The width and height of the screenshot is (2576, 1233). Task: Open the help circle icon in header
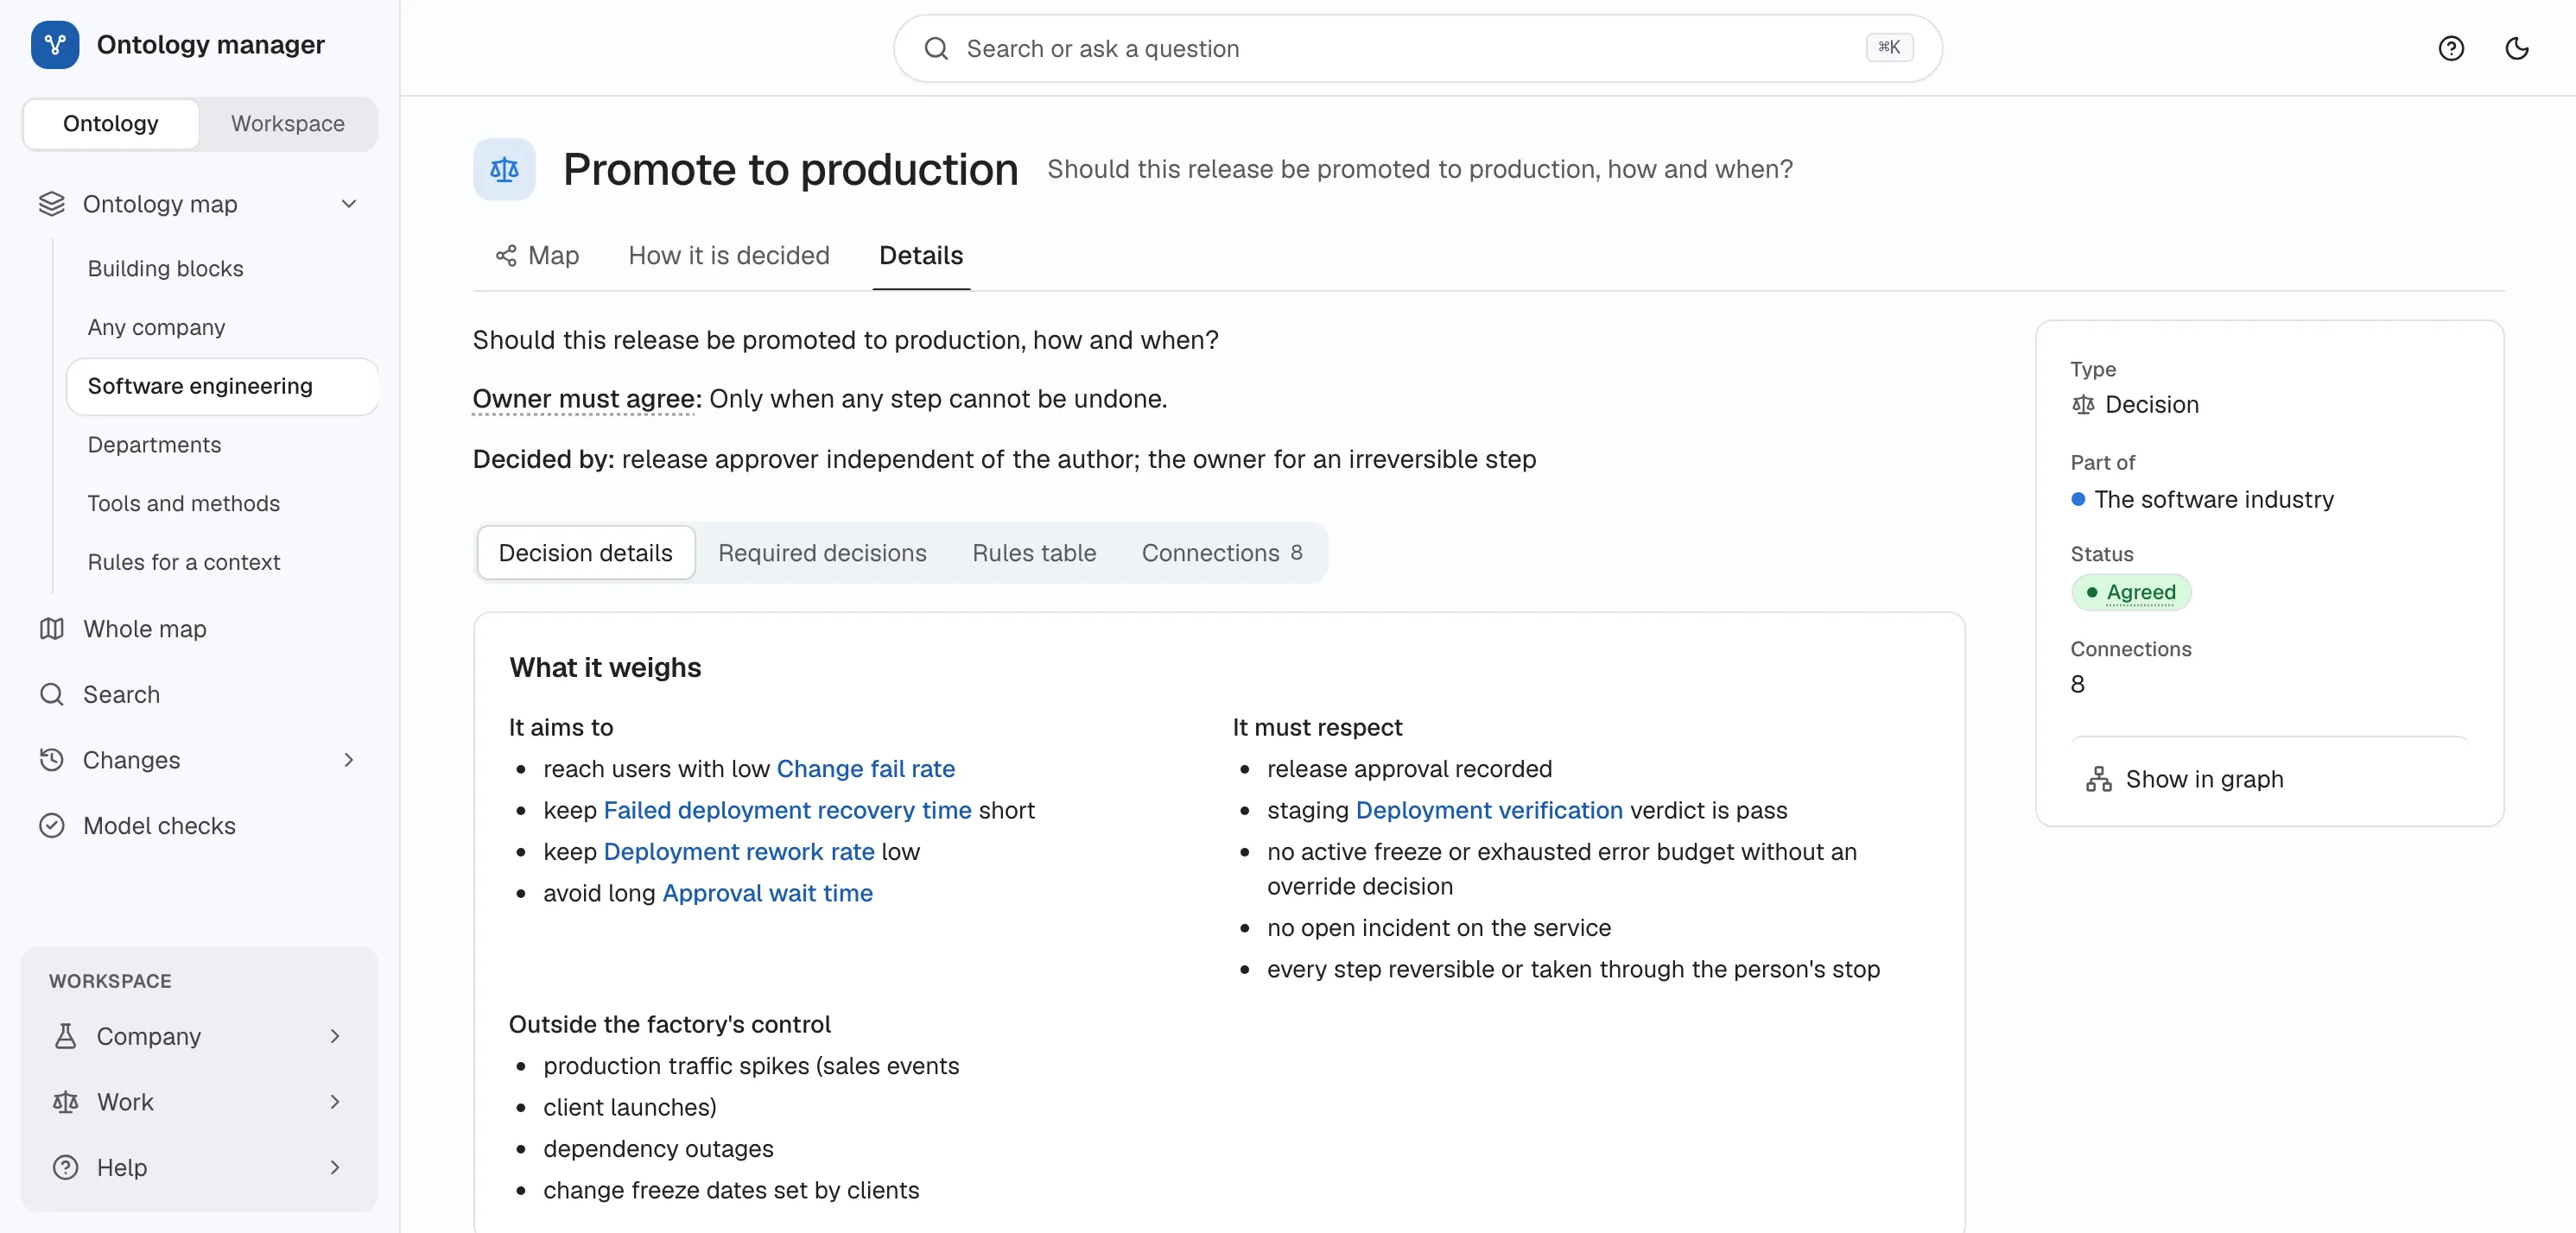[2450, 48]
